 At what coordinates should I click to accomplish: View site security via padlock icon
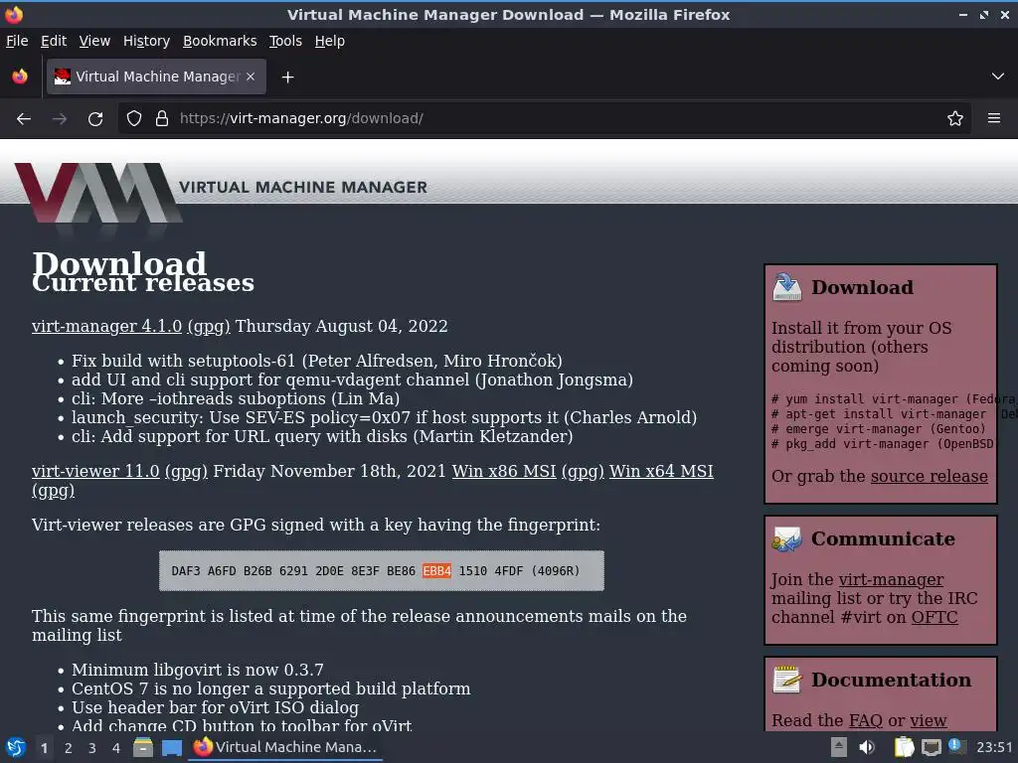pos(162,119)
